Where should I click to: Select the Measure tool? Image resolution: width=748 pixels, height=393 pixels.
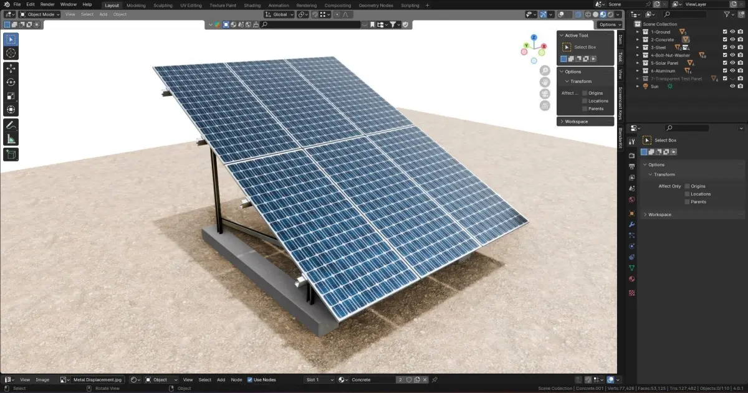click(11, 140)
